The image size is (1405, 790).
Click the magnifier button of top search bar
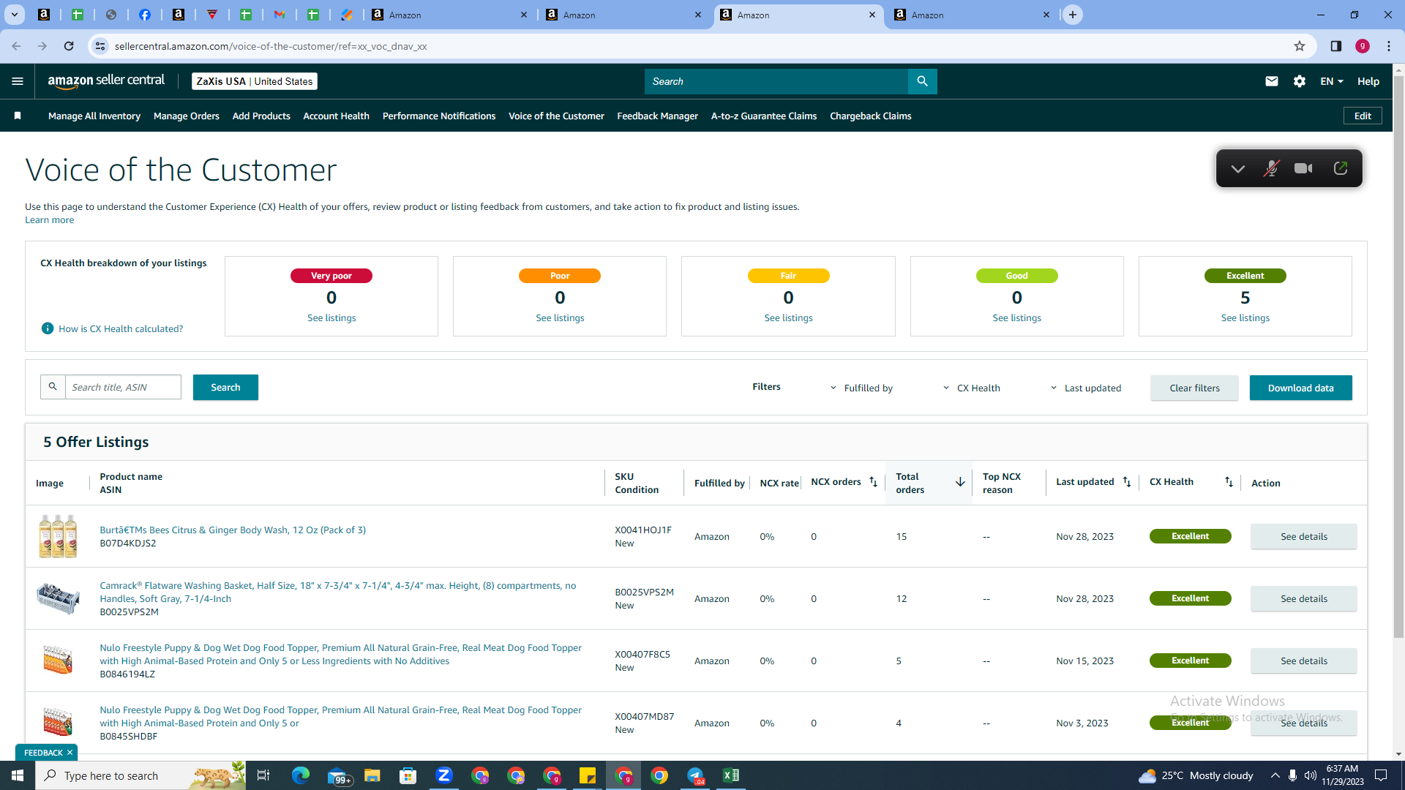click(922, 81)
